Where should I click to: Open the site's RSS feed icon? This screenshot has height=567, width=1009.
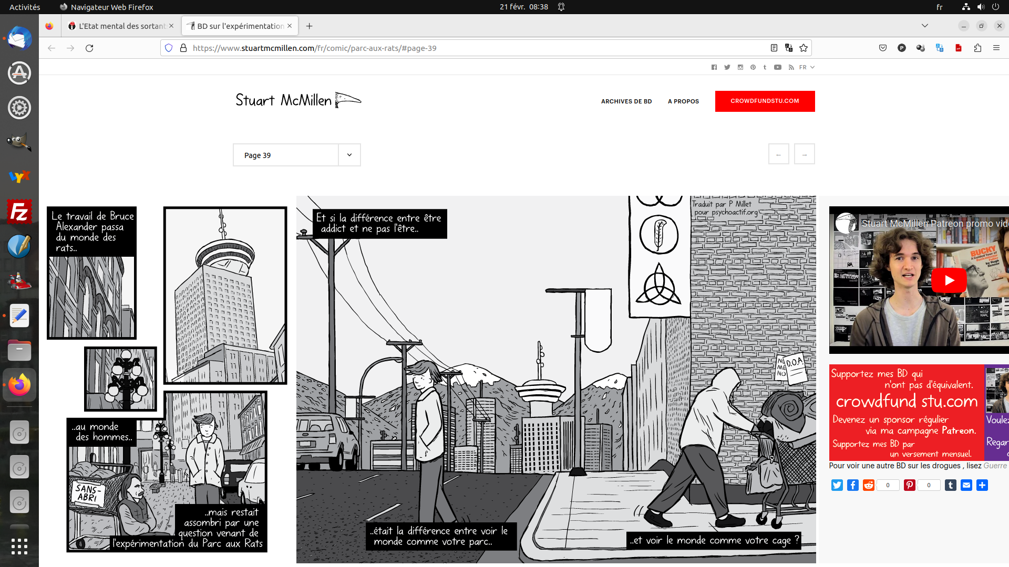791,67
